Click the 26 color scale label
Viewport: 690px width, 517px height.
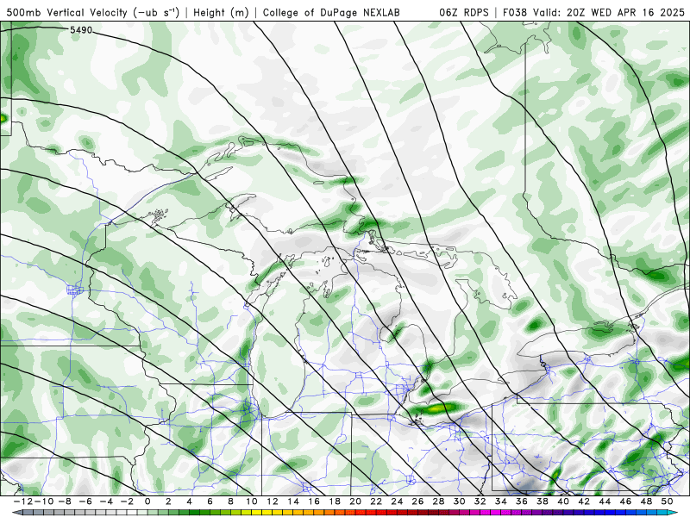pyautogui.click(x=417, y=501)
